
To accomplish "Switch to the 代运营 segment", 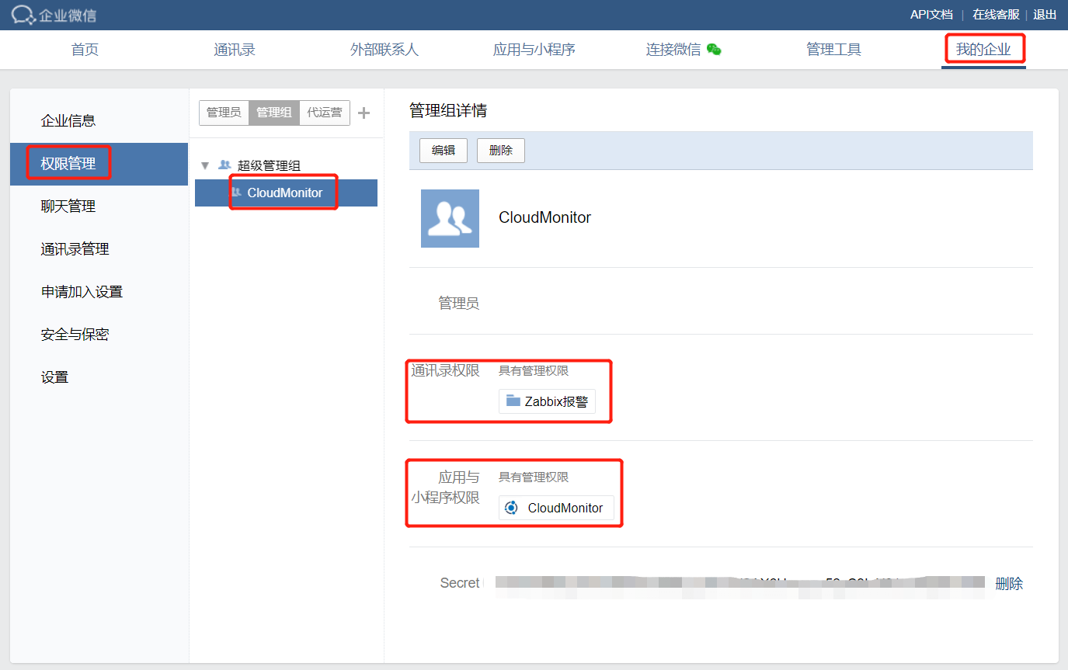I will pyautogui.click(x=325, y=113).
